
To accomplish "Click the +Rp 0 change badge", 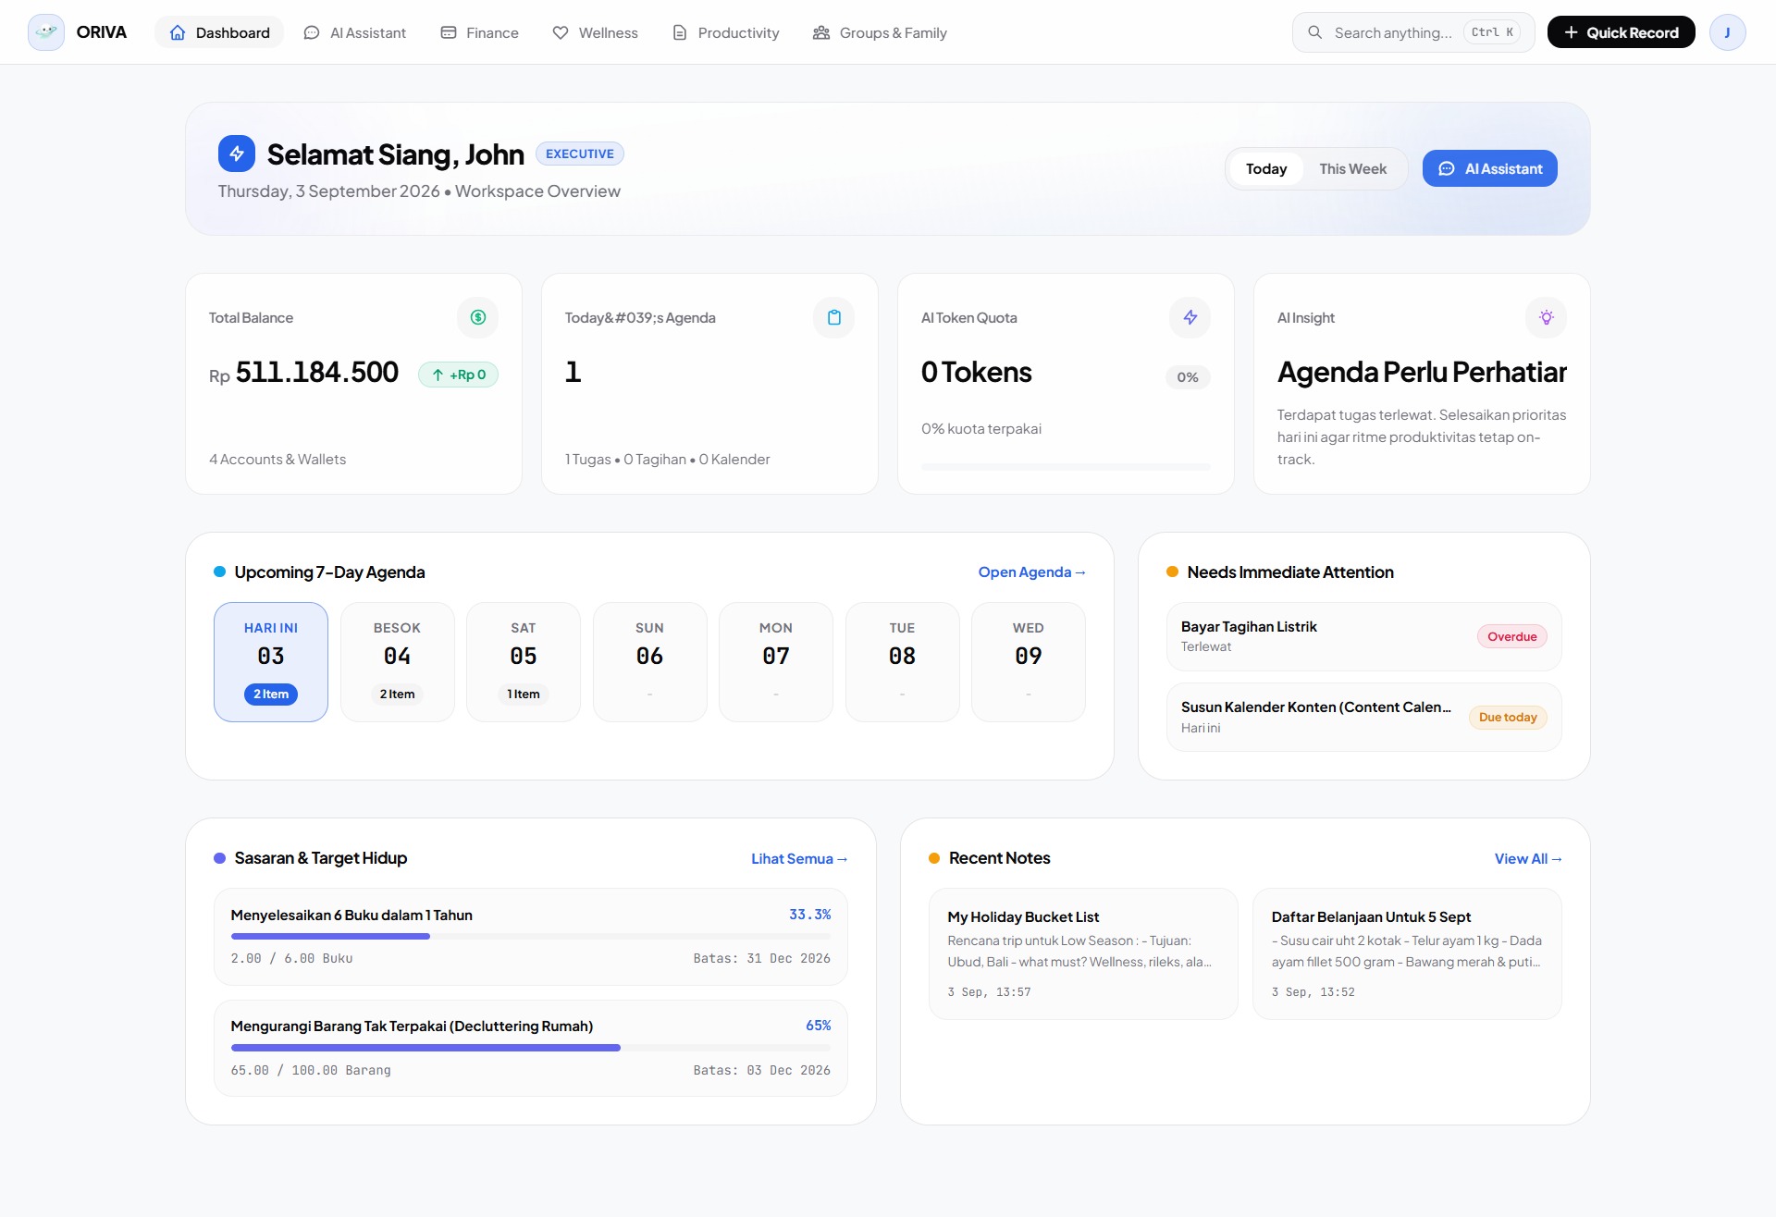I will pos(458,375).
